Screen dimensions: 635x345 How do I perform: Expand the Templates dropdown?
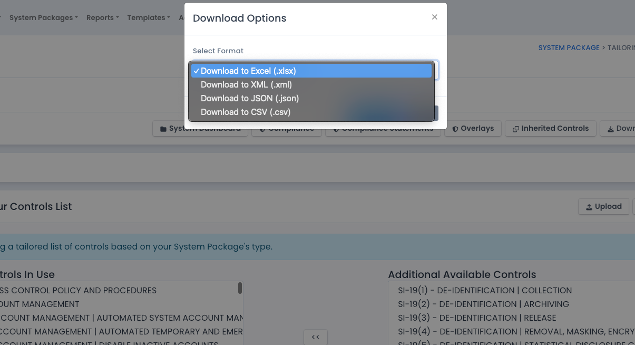pos(148,17)
